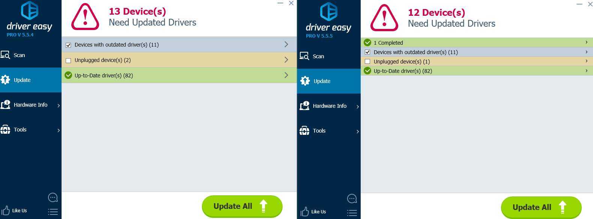Click the Scan icon in the v5.5.4 sidebar
The image size is (593, 219).
click(5, 55)
